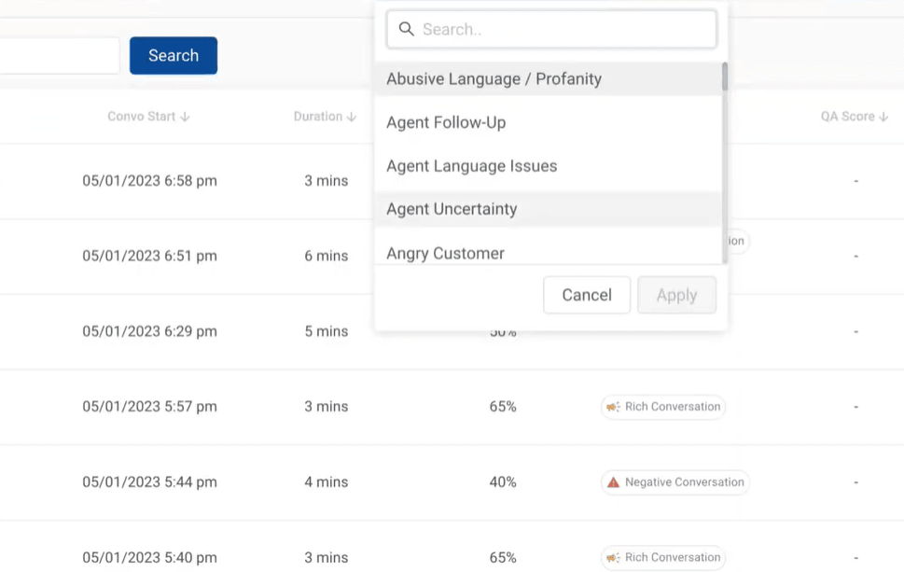Choose Agent Follow-Up from the list

click(446, 122)
